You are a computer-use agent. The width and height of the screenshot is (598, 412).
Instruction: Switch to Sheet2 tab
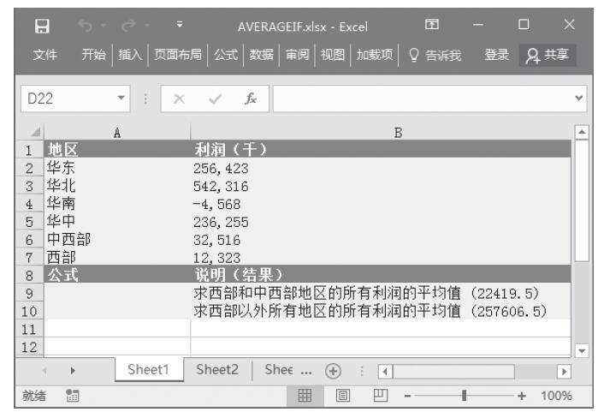point(218,370)
